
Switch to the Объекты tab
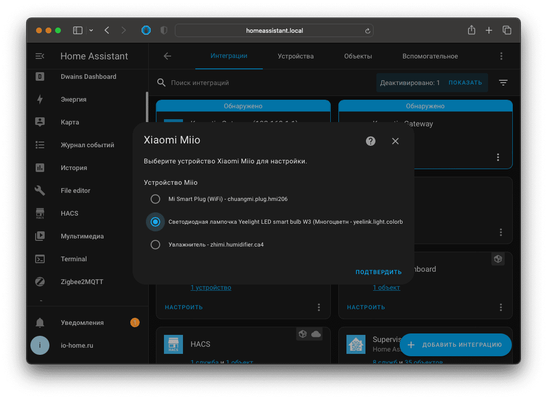(358, 56)
